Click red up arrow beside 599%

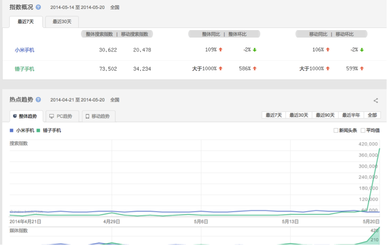pos(362,69)
